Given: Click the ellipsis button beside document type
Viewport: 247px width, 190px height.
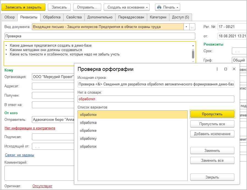Looking at the screenshot, I should click(x=192, y=27).
